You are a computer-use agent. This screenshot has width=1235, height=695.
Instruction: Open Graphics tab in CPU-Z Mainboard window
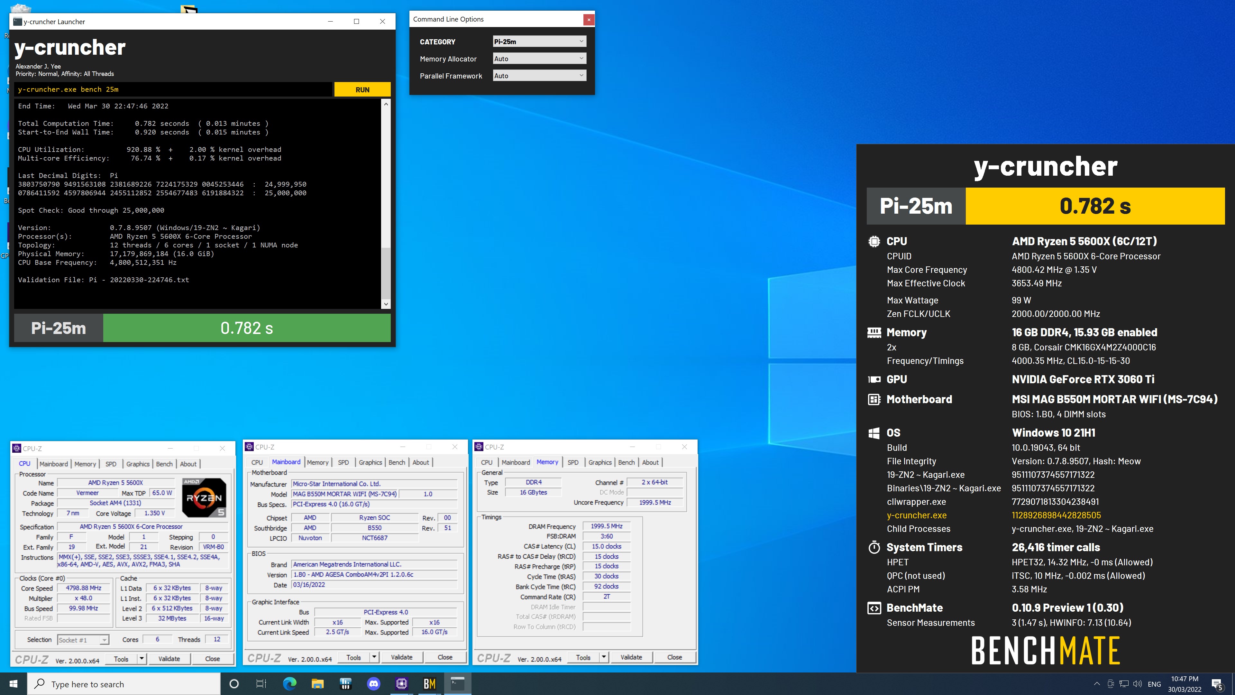(x=370, y=462)
